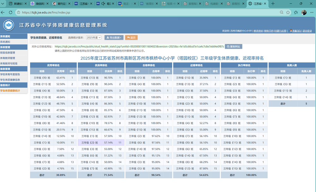This screenshot has width=316, height=192.
Task: Click the browser back arrow
Action: pos(3,12)
